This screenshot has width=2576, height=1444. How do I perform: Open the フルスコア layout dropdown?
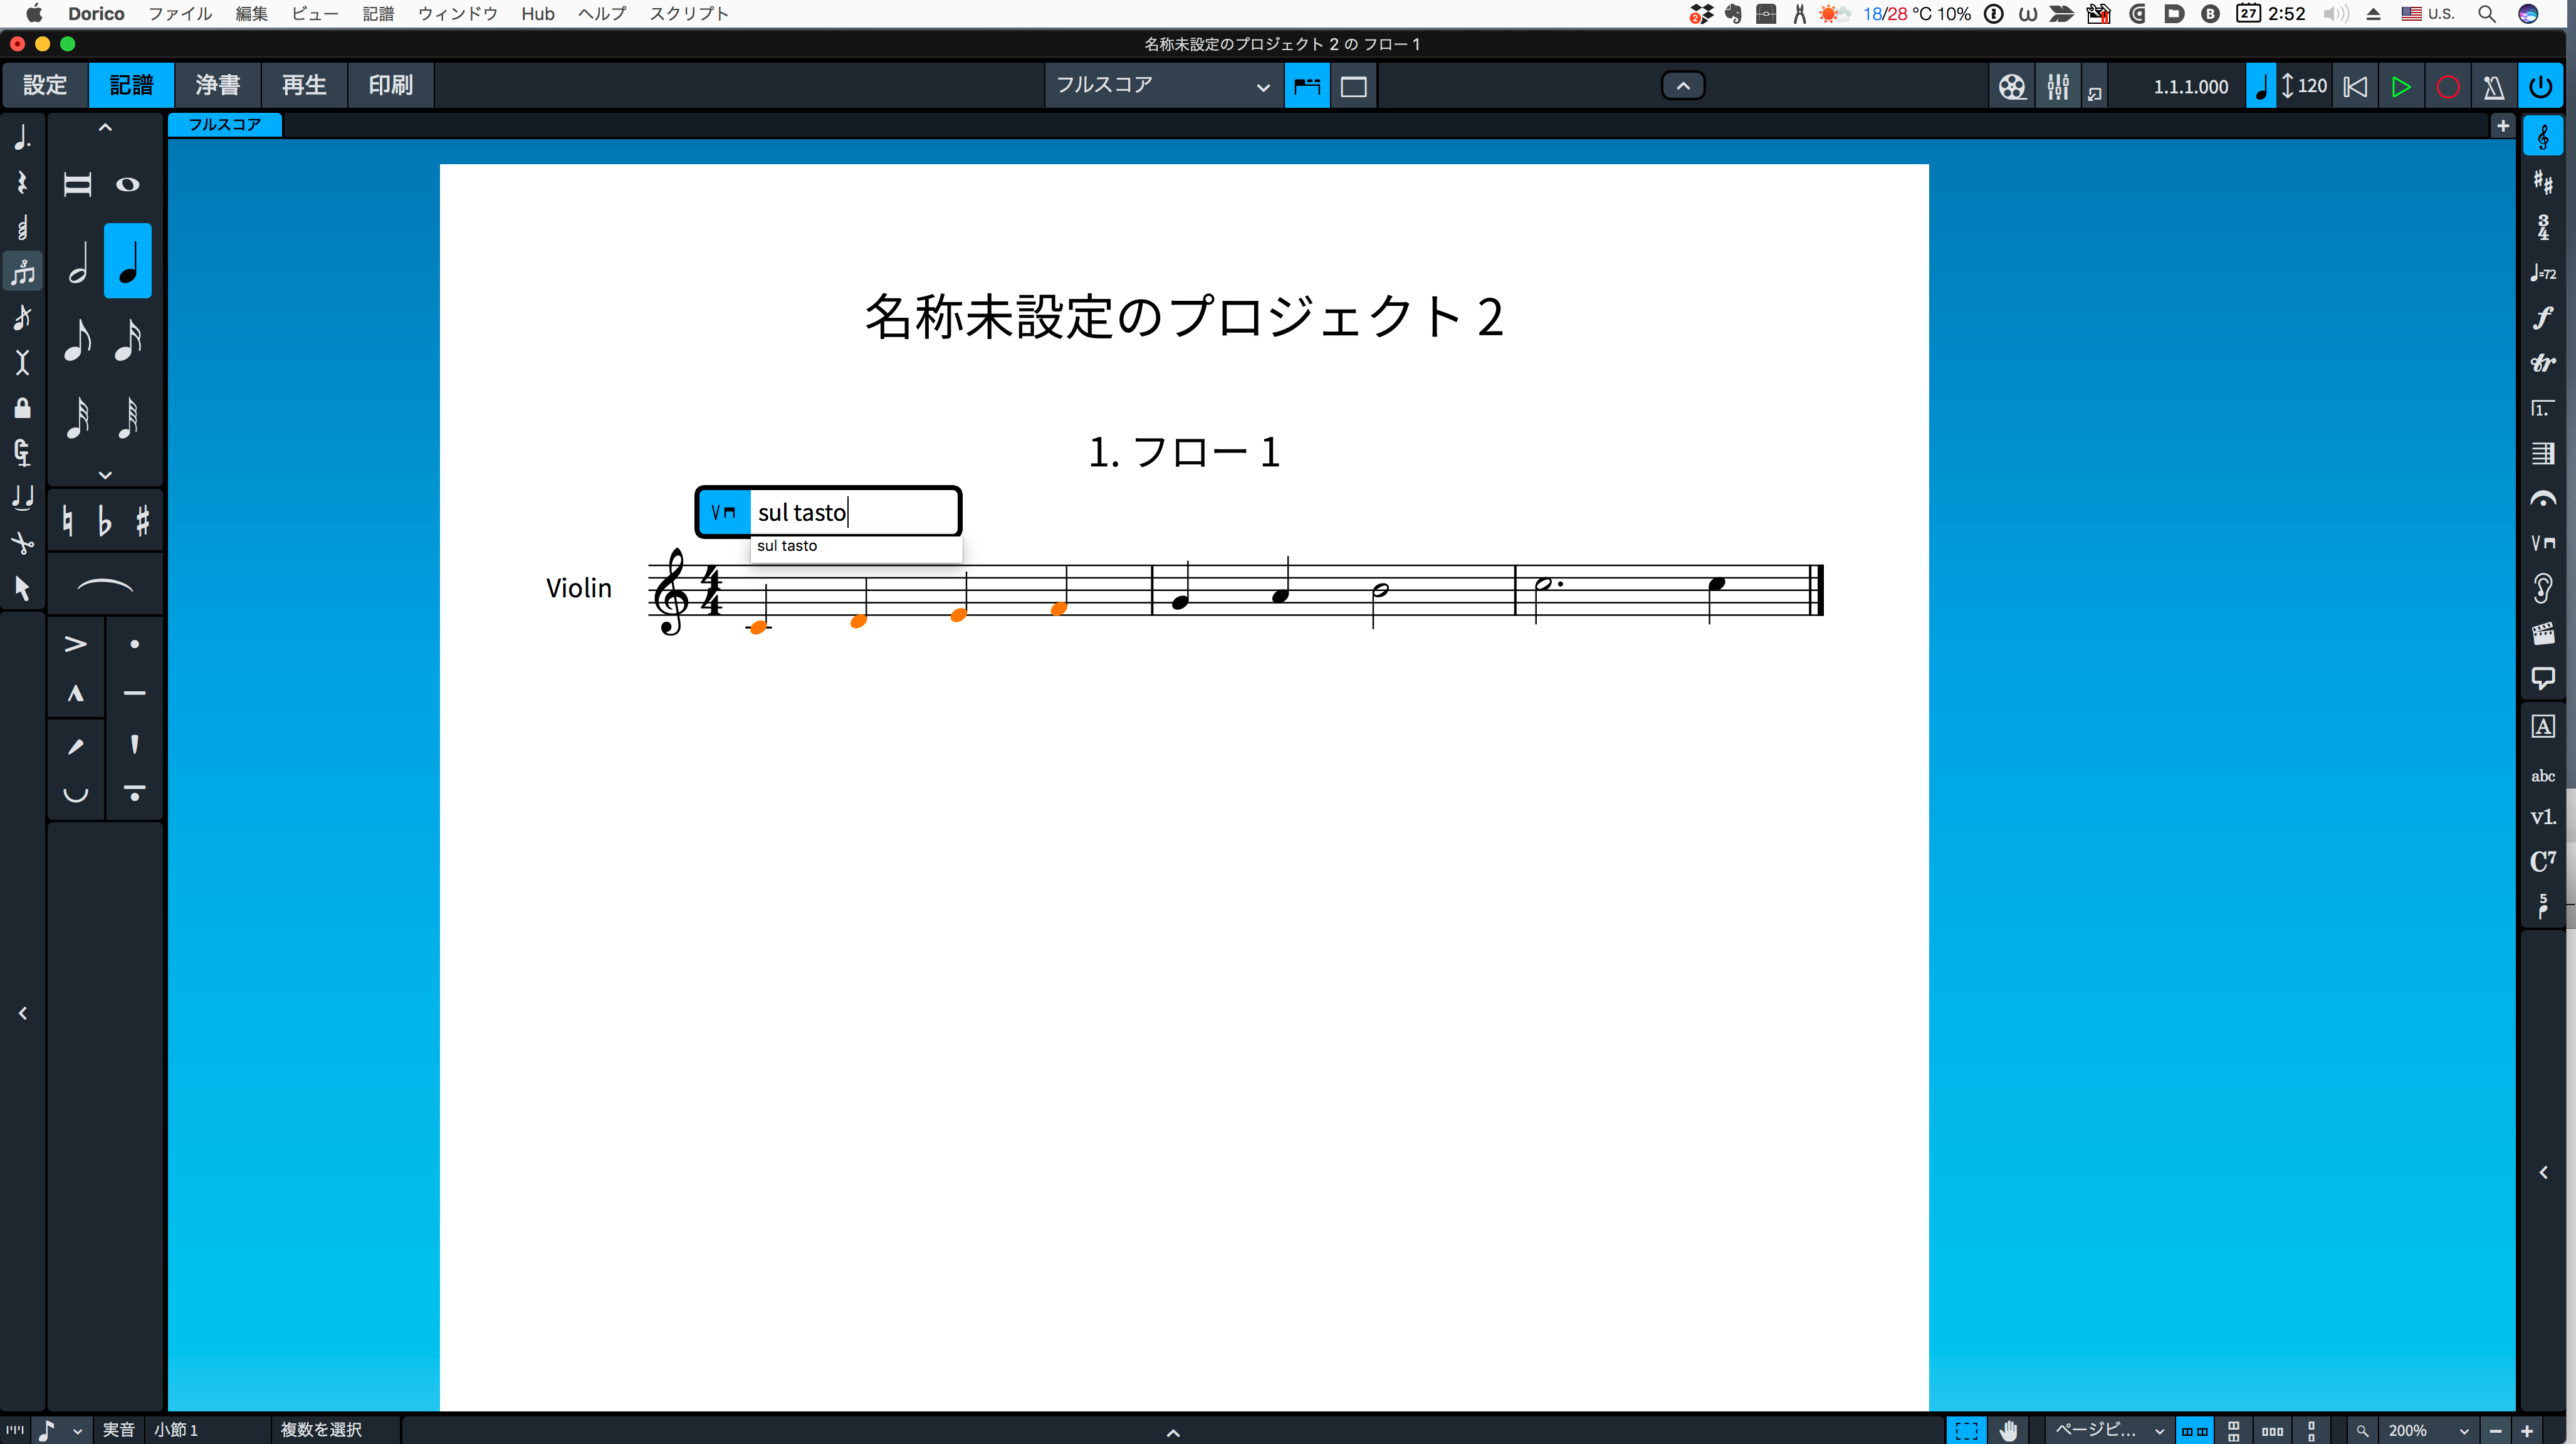[x=1164, y=86]
